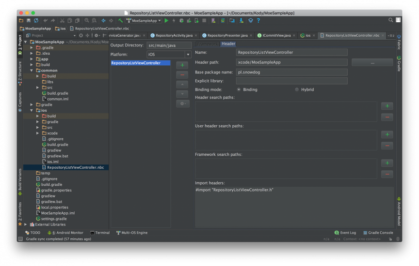
Task: Click the Name input field
Action: [291, 53]
